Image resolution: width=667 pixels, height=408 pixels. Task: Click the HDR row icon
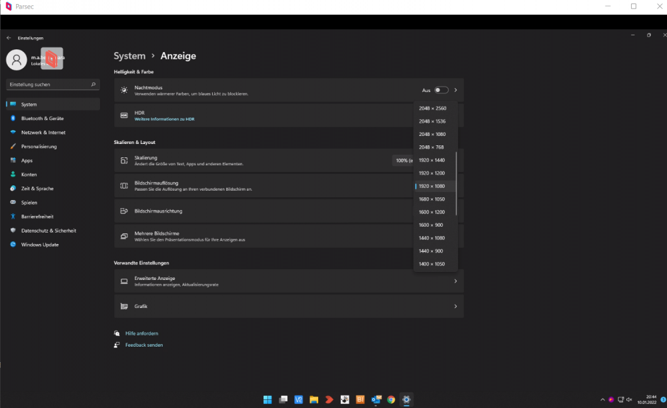[x=124, y=115]
